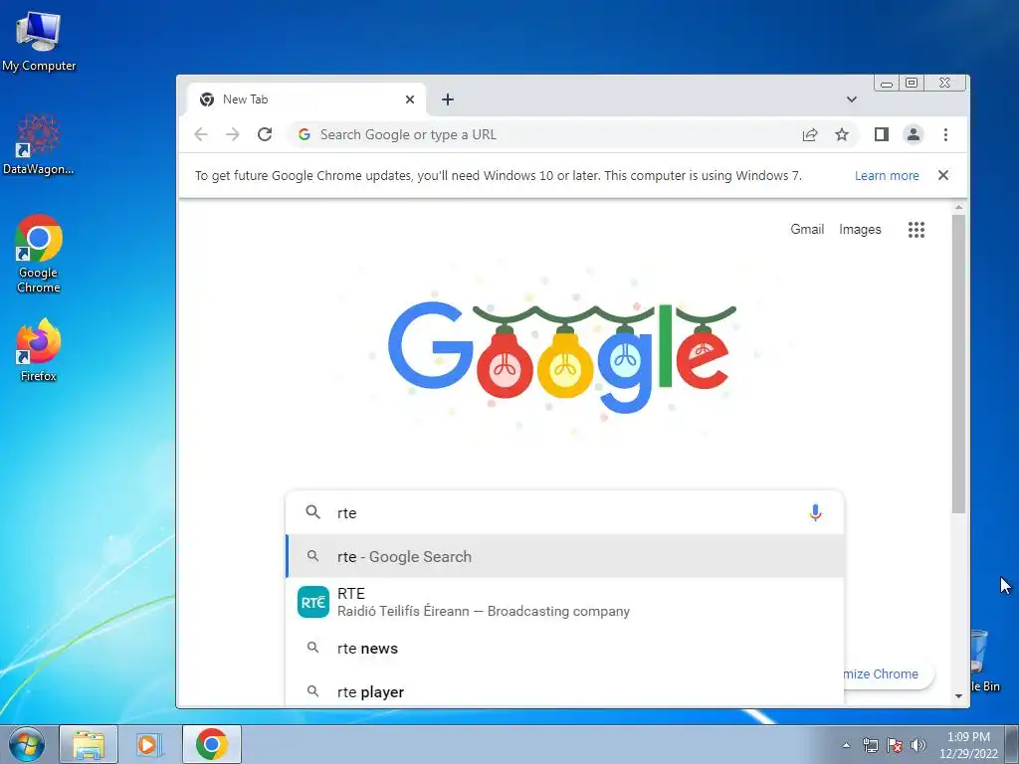Click the page's vertical scrollbar thumb
Screen dimensions: 1019x764
pyautogui.click(x=958, y=364)
